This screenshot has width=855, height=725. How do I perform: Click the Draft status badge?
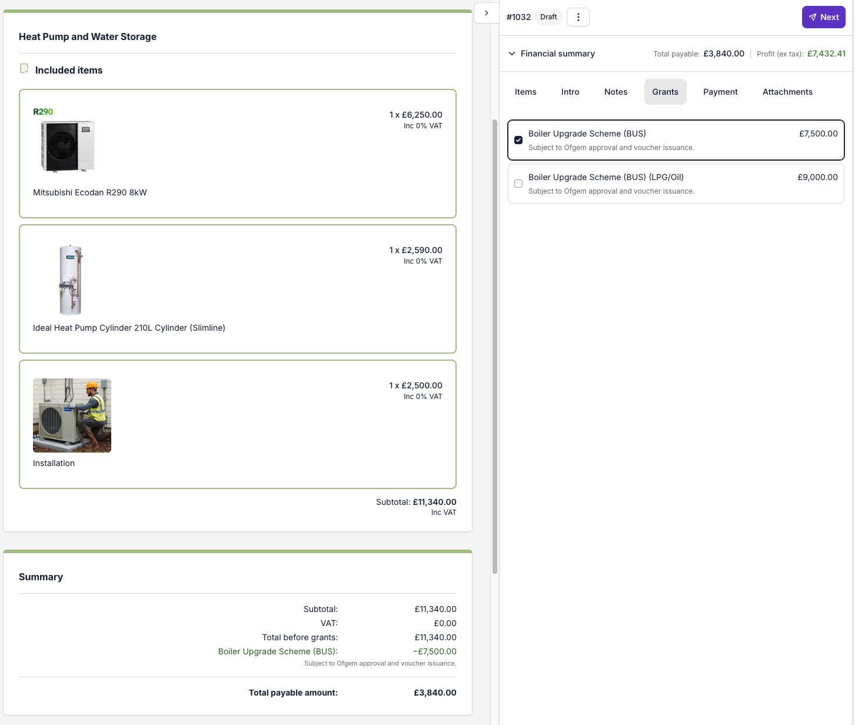coord(548,17)
